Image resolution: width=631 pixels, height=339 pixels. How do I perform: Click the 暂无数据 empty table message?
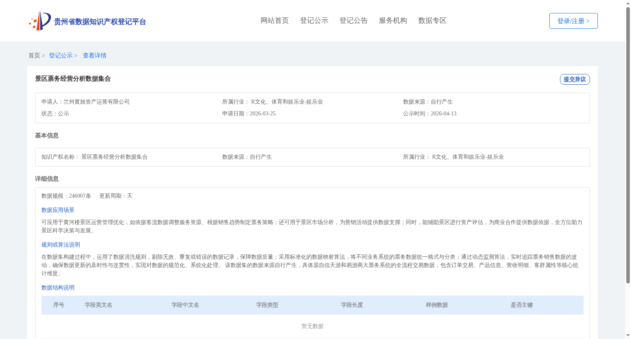[x=312, y=326]
